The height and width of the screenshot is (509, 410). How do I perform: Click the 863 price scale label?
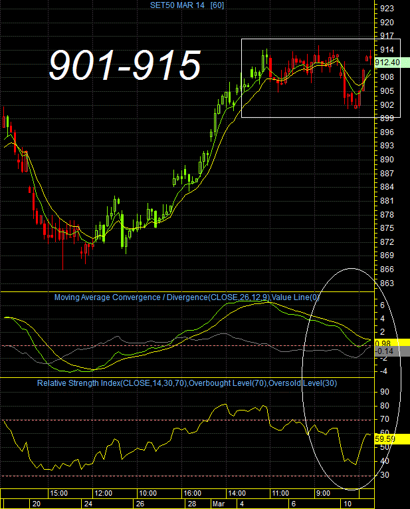(x=387, y=283)
